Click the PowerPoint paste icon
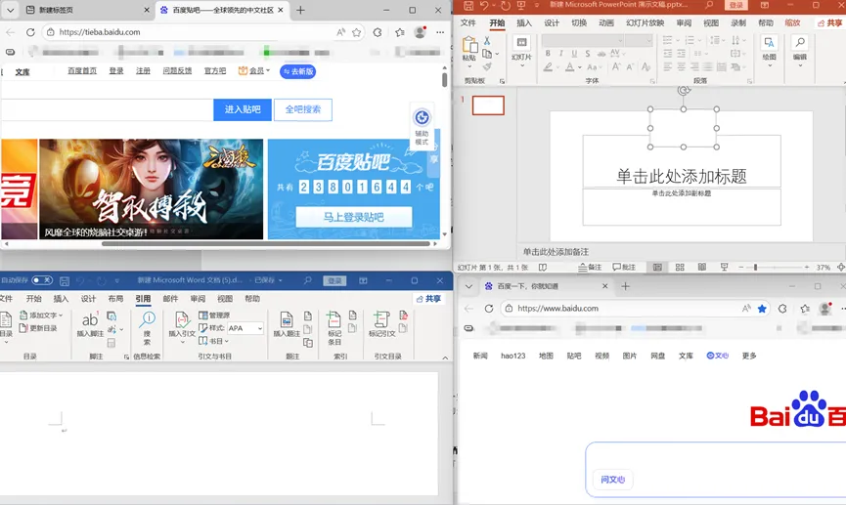The height and width of the screenshot is (505, 846). point(469,45)
